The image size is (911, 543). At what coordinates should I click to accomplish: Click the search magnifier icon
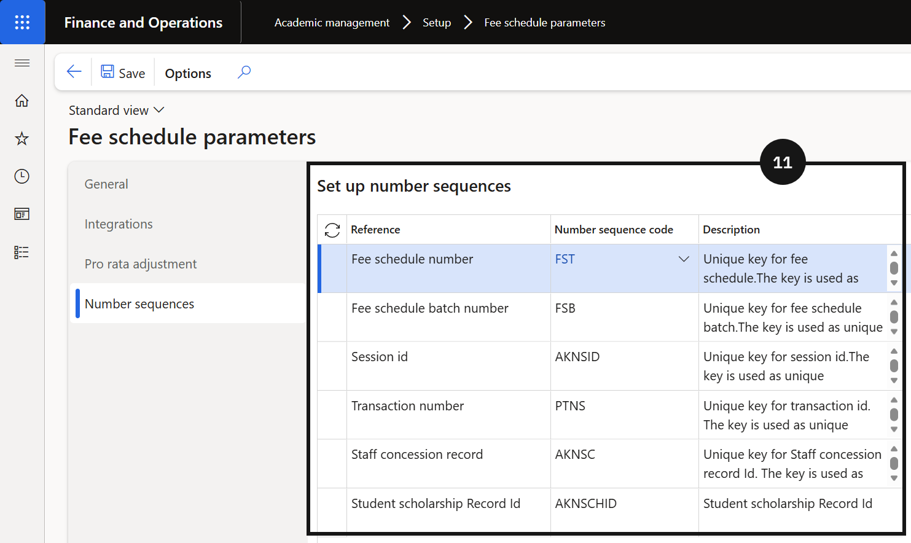pos(244,72)
